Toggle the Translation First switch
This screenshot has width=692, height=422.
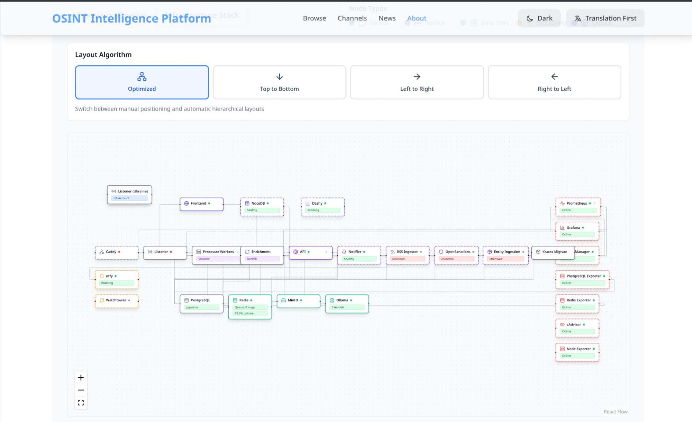tap(605, 18)
